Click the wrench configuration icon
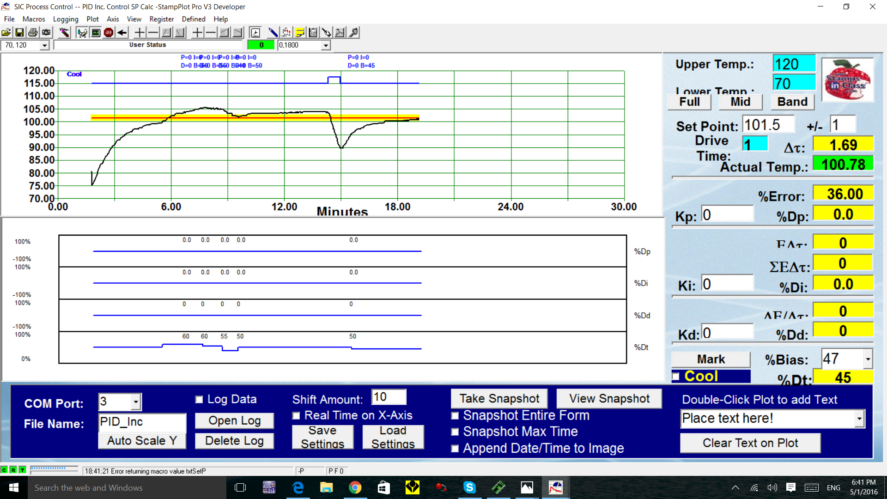The height and width of the screenshot is (499, 887). (353, 32)
